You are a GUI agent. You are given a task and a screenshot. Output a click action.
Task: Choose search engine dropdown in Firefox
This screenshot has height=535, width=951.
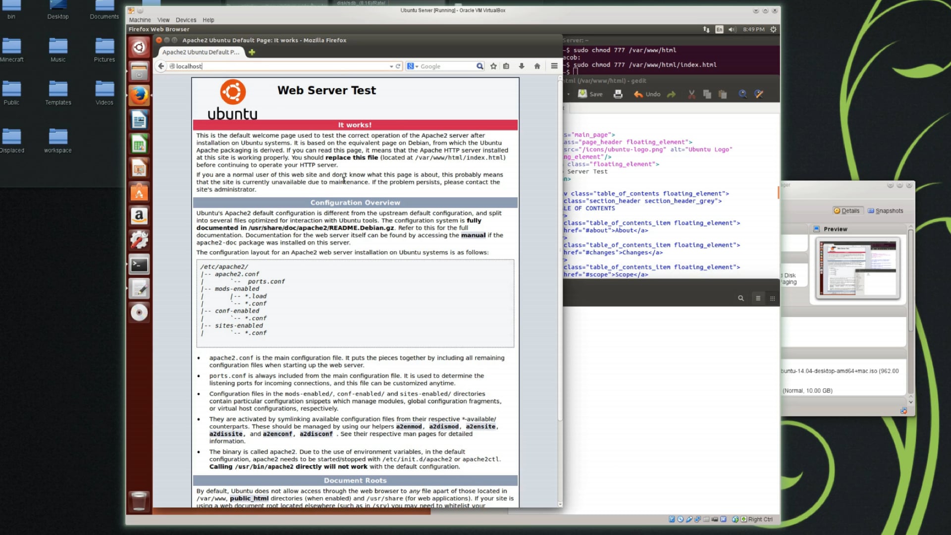point(413,66)
